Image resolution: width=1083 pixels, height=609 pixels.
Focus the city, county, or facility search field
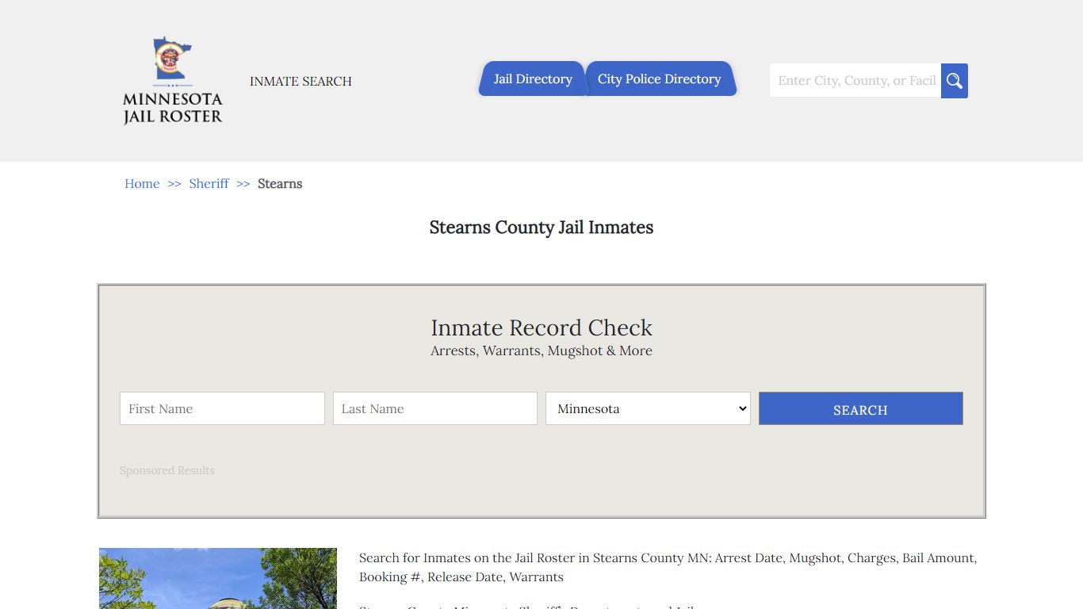click(855, 81)
